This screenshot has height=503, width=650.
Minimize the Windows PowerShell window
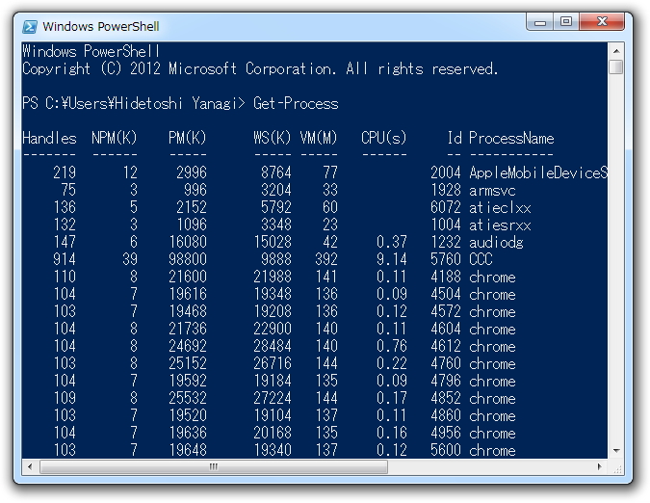pos(539,21)
